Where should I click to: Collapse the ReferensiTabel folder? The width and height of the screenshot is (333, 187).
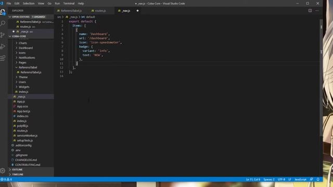pyautogui.click(x=31, y=68)
